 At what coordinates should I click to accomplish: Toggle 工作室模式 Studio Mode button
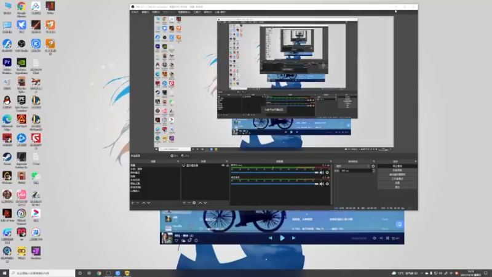397,179
